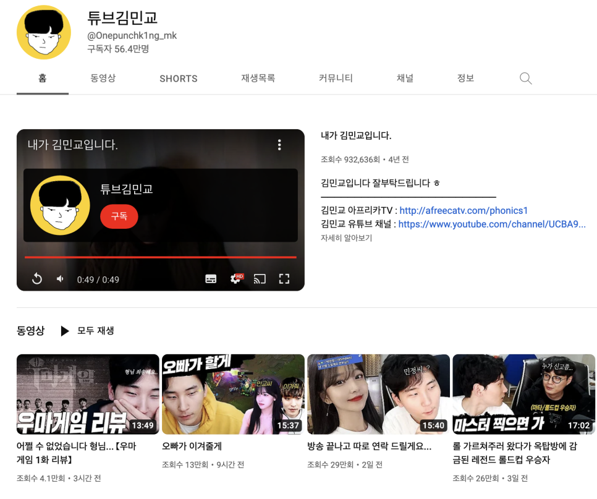This screenshot has width=597, height=499.
Task: Mute the video with the speaker icon
Action: coord(60,279)
